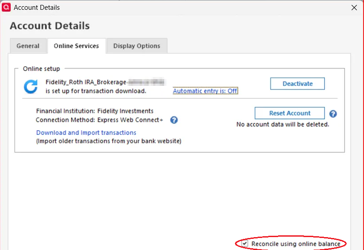
Task: Click Fidelity_Roth IRA_Brokerage account name text
Action: [105, 82]
